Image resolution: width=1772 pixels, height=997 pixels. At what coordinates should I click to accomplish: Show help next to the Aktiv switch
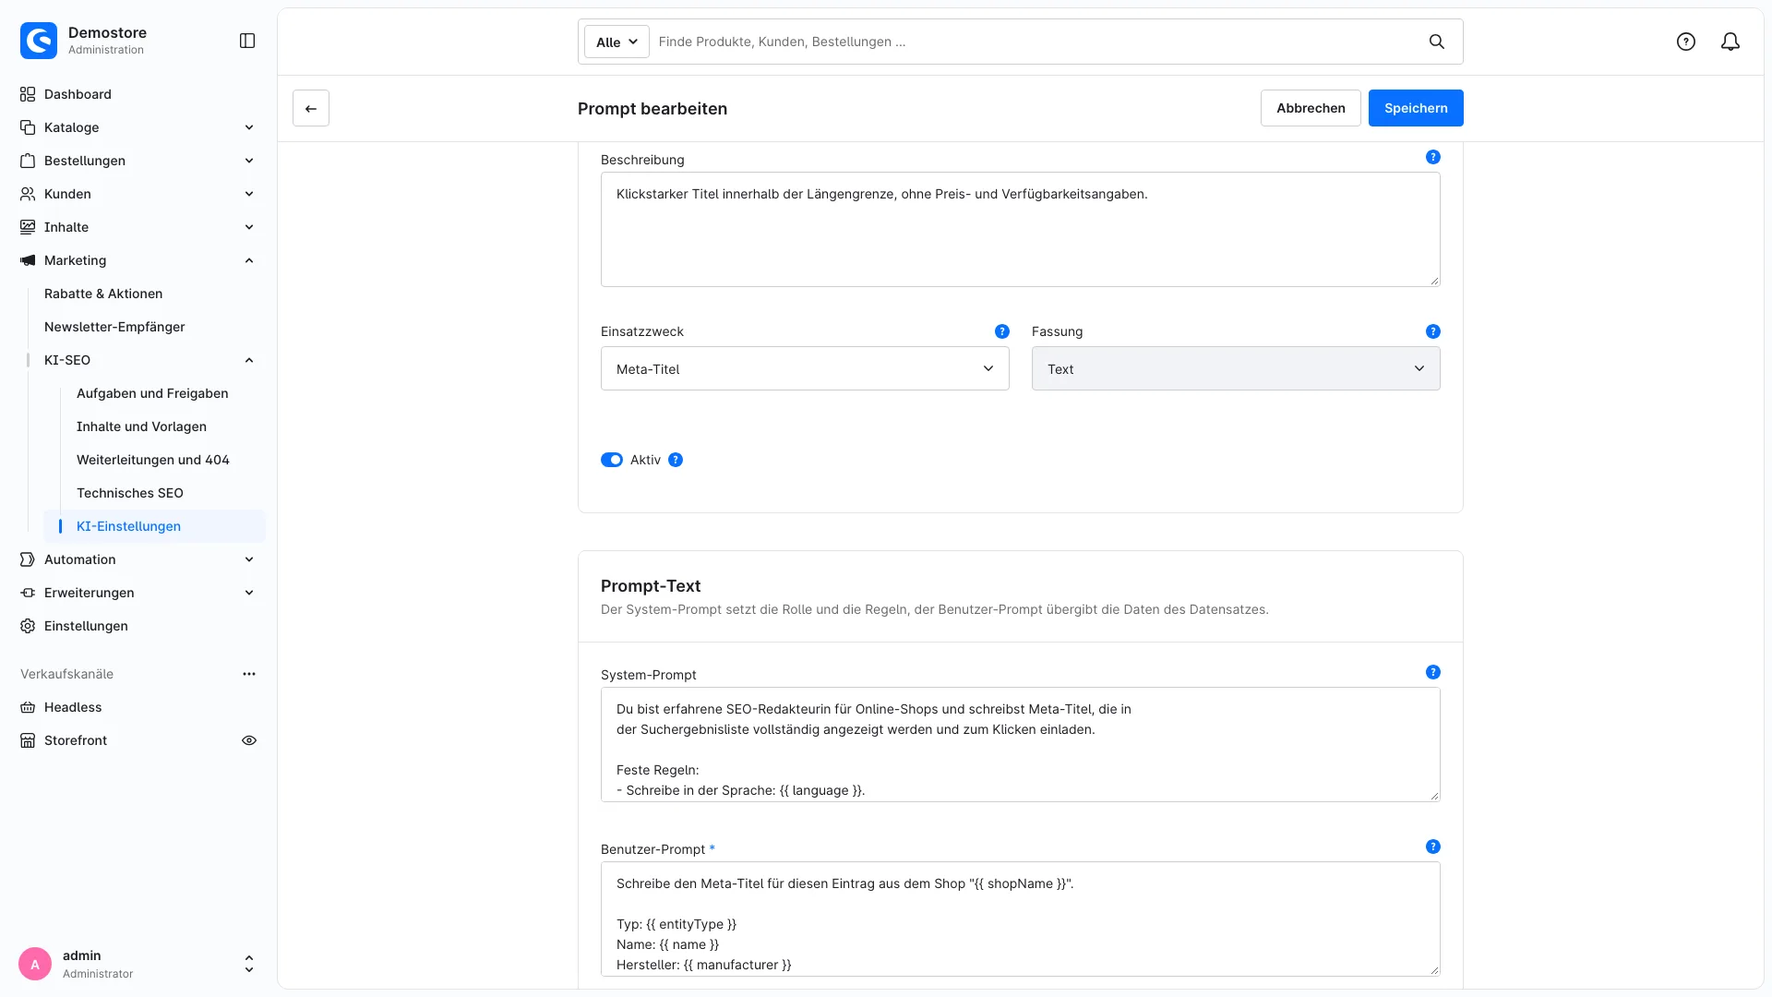pos(676,460)
